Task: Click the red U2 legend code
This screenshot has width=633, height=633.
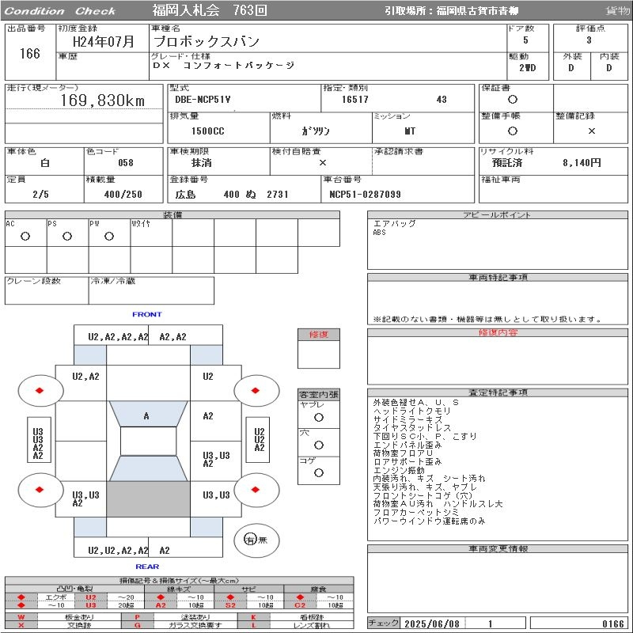Action: click(91, 597)
